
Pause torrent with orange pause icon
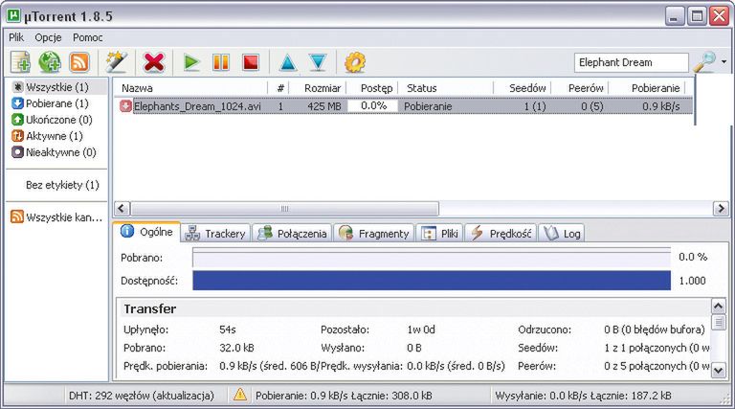pos(221,62)
